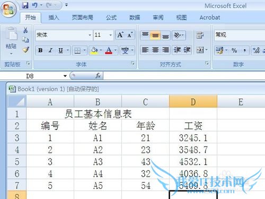Click the Select All corner button
This screenshot has width=265, height=199.
pyautogui.click(x=17, y=101)
